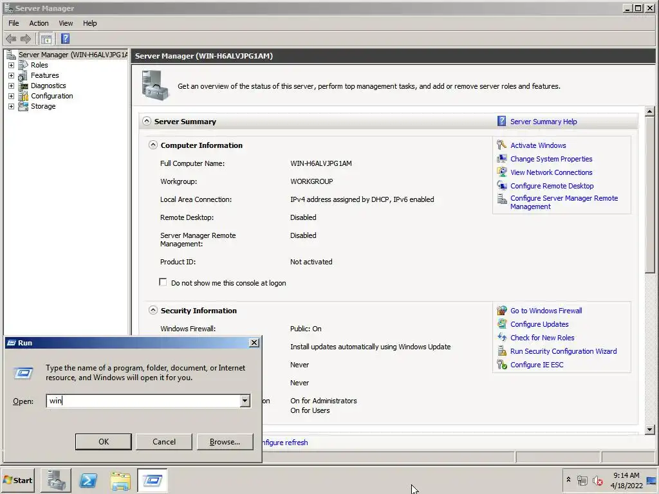This screenshot has height=494, width=659.
Task: Click the Configure Remote Desktop icon
Action: tap(501, 186)
